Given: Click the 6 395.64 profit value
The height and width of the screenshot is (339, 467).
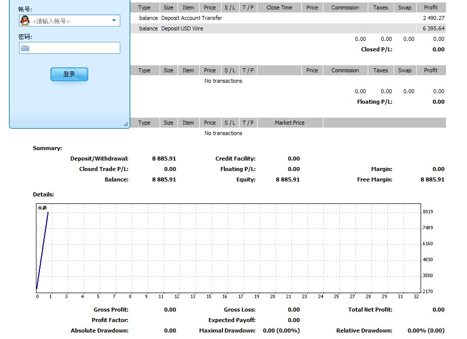Looking at the screenshot, I should click(x=433, y=28).
